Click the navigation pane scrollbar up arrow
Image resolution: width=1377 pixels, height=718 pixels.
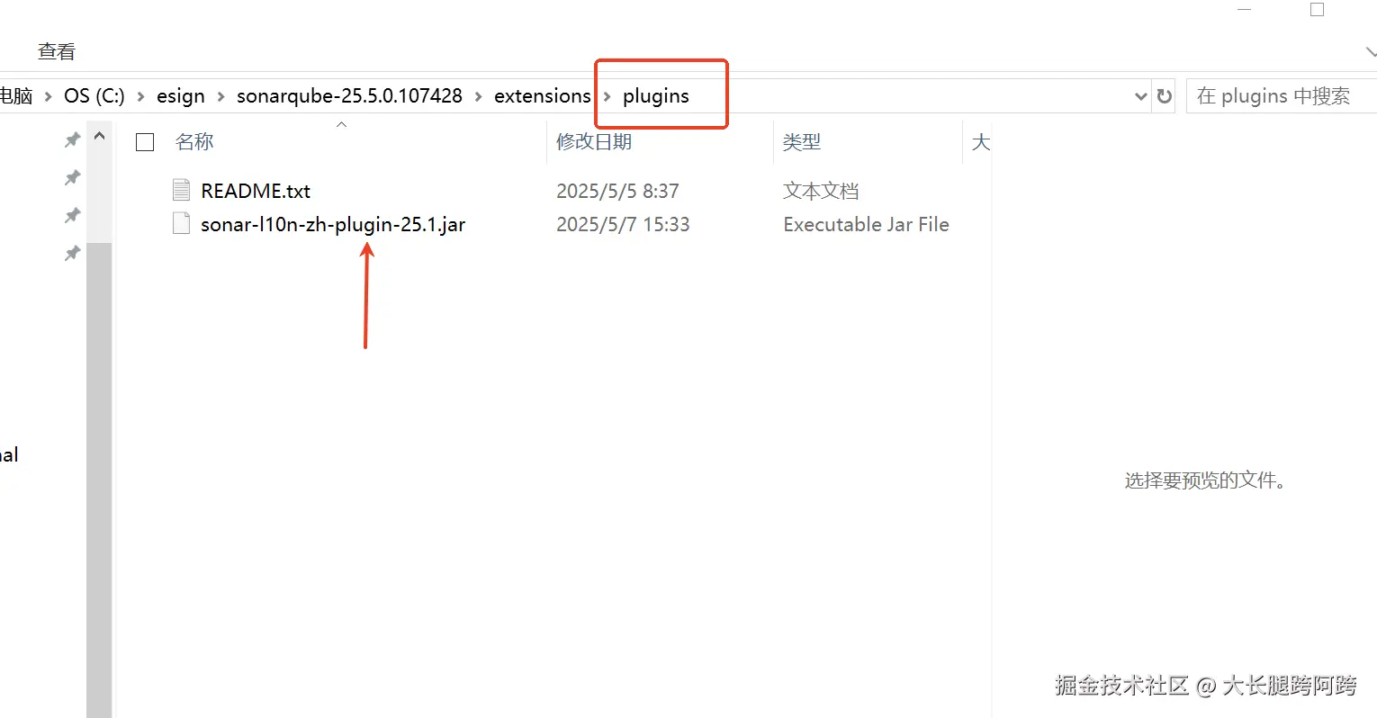click(x=99, y=137)
